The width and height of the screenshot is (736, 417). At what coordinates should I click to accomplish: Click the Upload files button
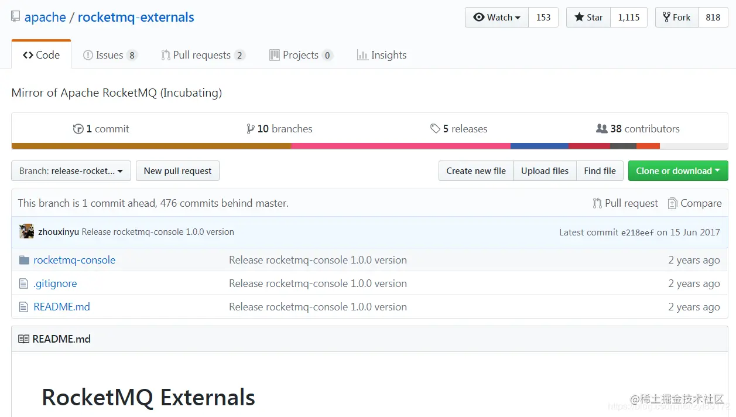(x=545, y=171)
